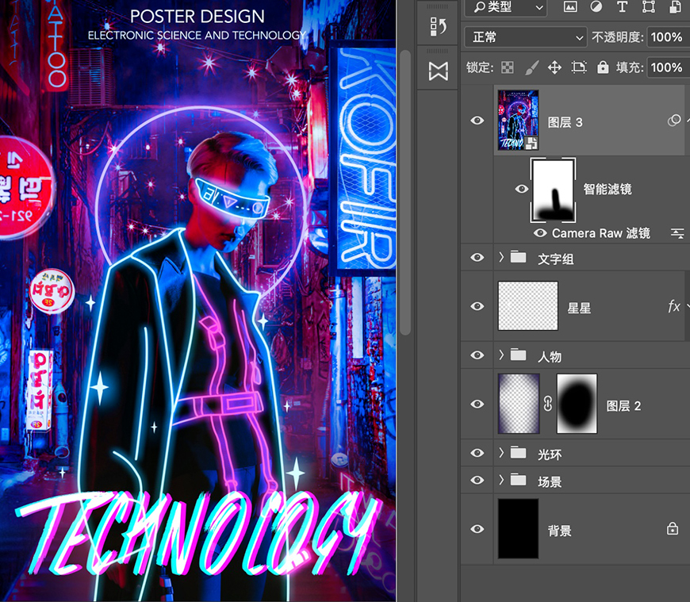Open the 正常 blend mode dropdown
Image resolution: width=690 pixels, height=602 pixels.
(525, 36)
